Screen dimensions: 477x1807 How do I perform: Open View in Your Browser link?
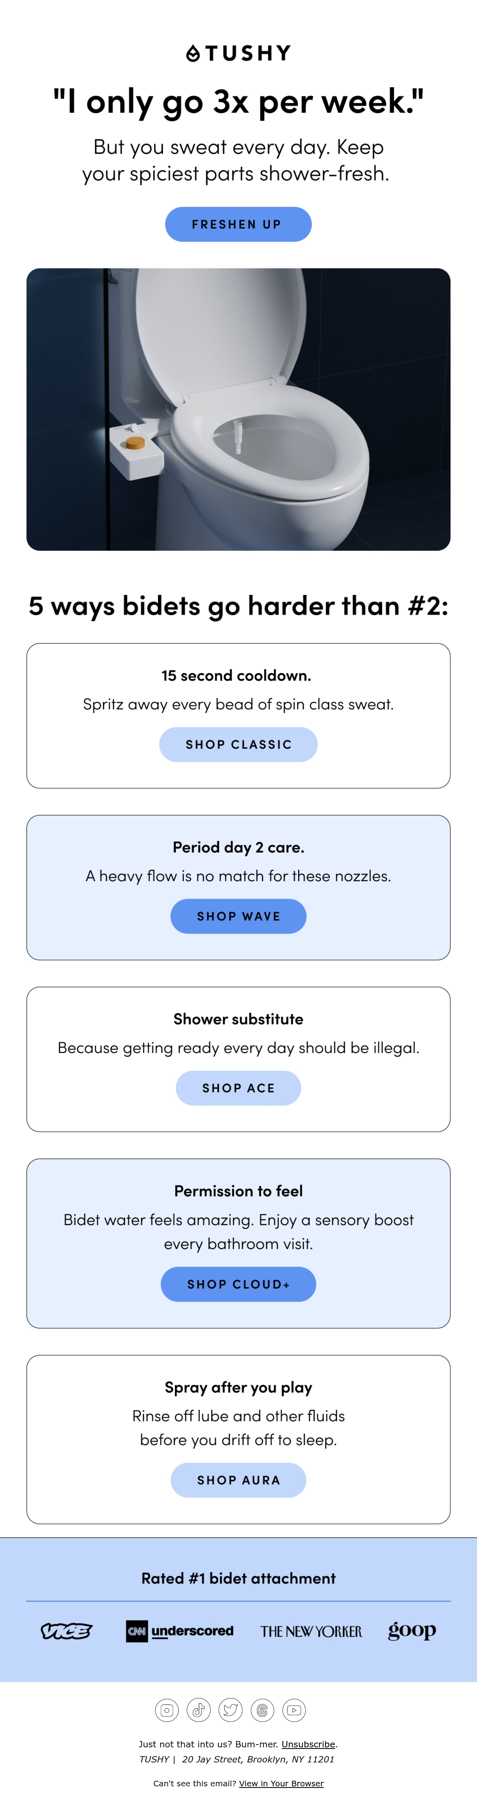(281, 1783)
